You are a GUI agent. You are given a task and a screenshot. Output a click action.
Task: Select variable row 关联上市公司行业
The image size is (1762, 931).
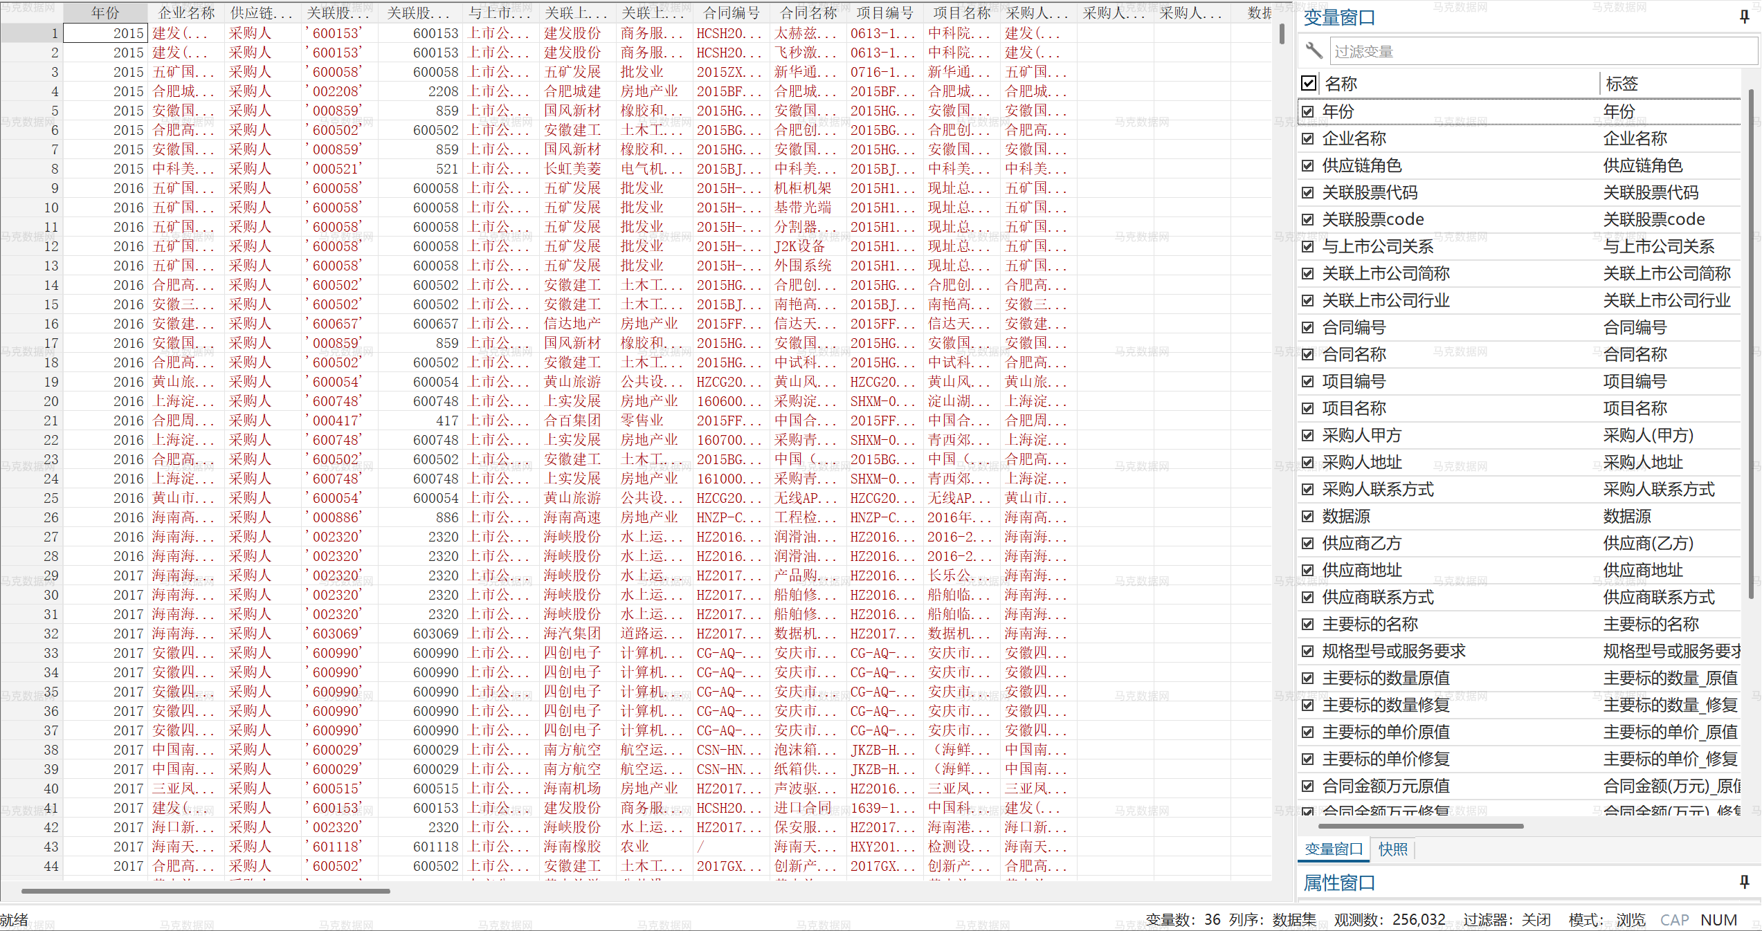coord(1519,300)
